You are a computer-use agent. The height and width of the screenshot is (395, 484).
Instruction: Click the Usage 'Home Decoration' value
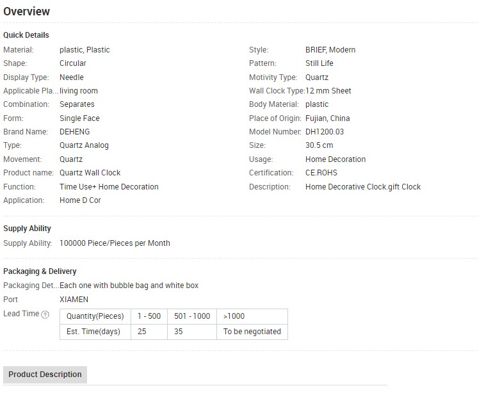[x=335, y=159]
